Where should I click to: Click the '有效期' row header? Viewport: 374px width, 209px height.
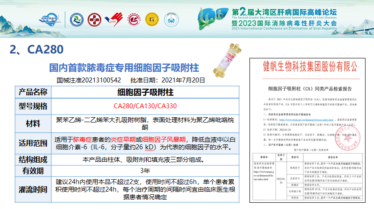pyautogui.click(x=33, y=171)
